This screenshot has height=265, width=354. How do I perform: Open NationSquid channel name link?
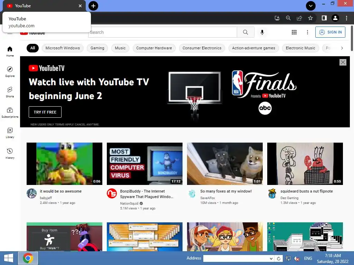pyautogui.click(x=129, y=203)
